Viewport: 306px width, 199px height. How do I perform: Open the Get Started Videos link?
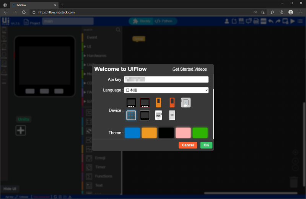pyautogui.click(x=189, y=69)
